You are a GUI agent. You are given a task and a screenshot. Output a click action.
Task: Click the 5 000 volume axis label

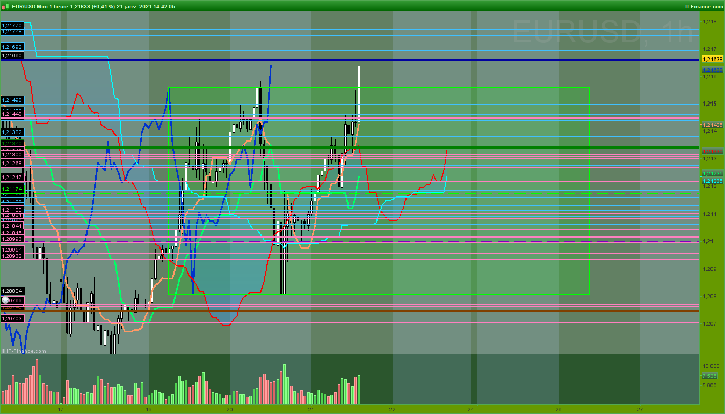point(710,385)
